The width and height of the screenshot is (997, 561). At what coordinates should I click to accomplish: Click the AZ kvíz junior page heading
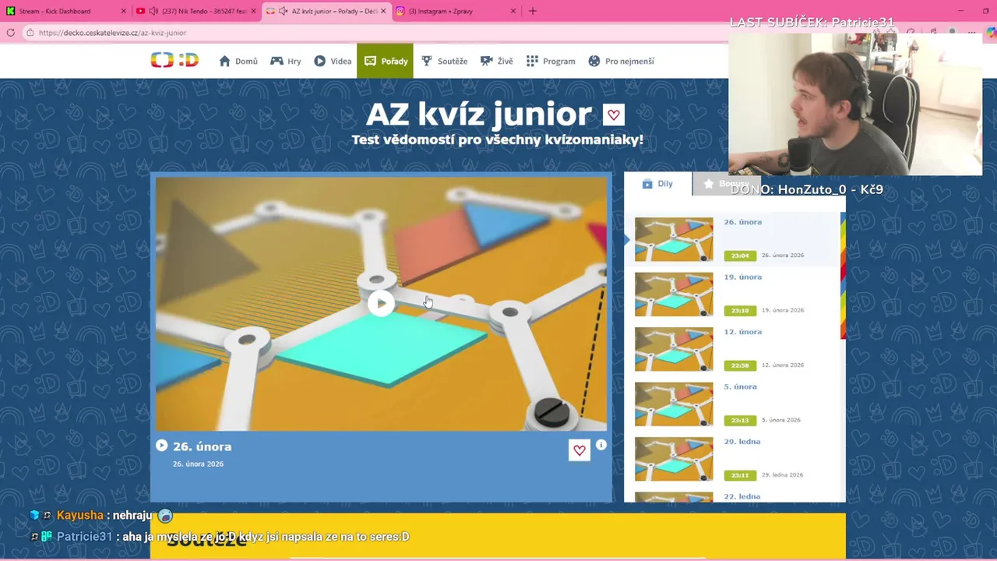click(x=478, y=115)
